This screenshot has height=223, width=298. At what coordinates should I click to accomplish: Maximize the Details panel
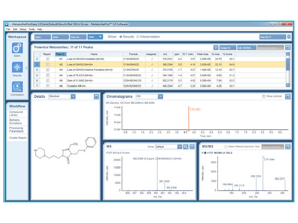pyautogui.click(x=96, y=97)
